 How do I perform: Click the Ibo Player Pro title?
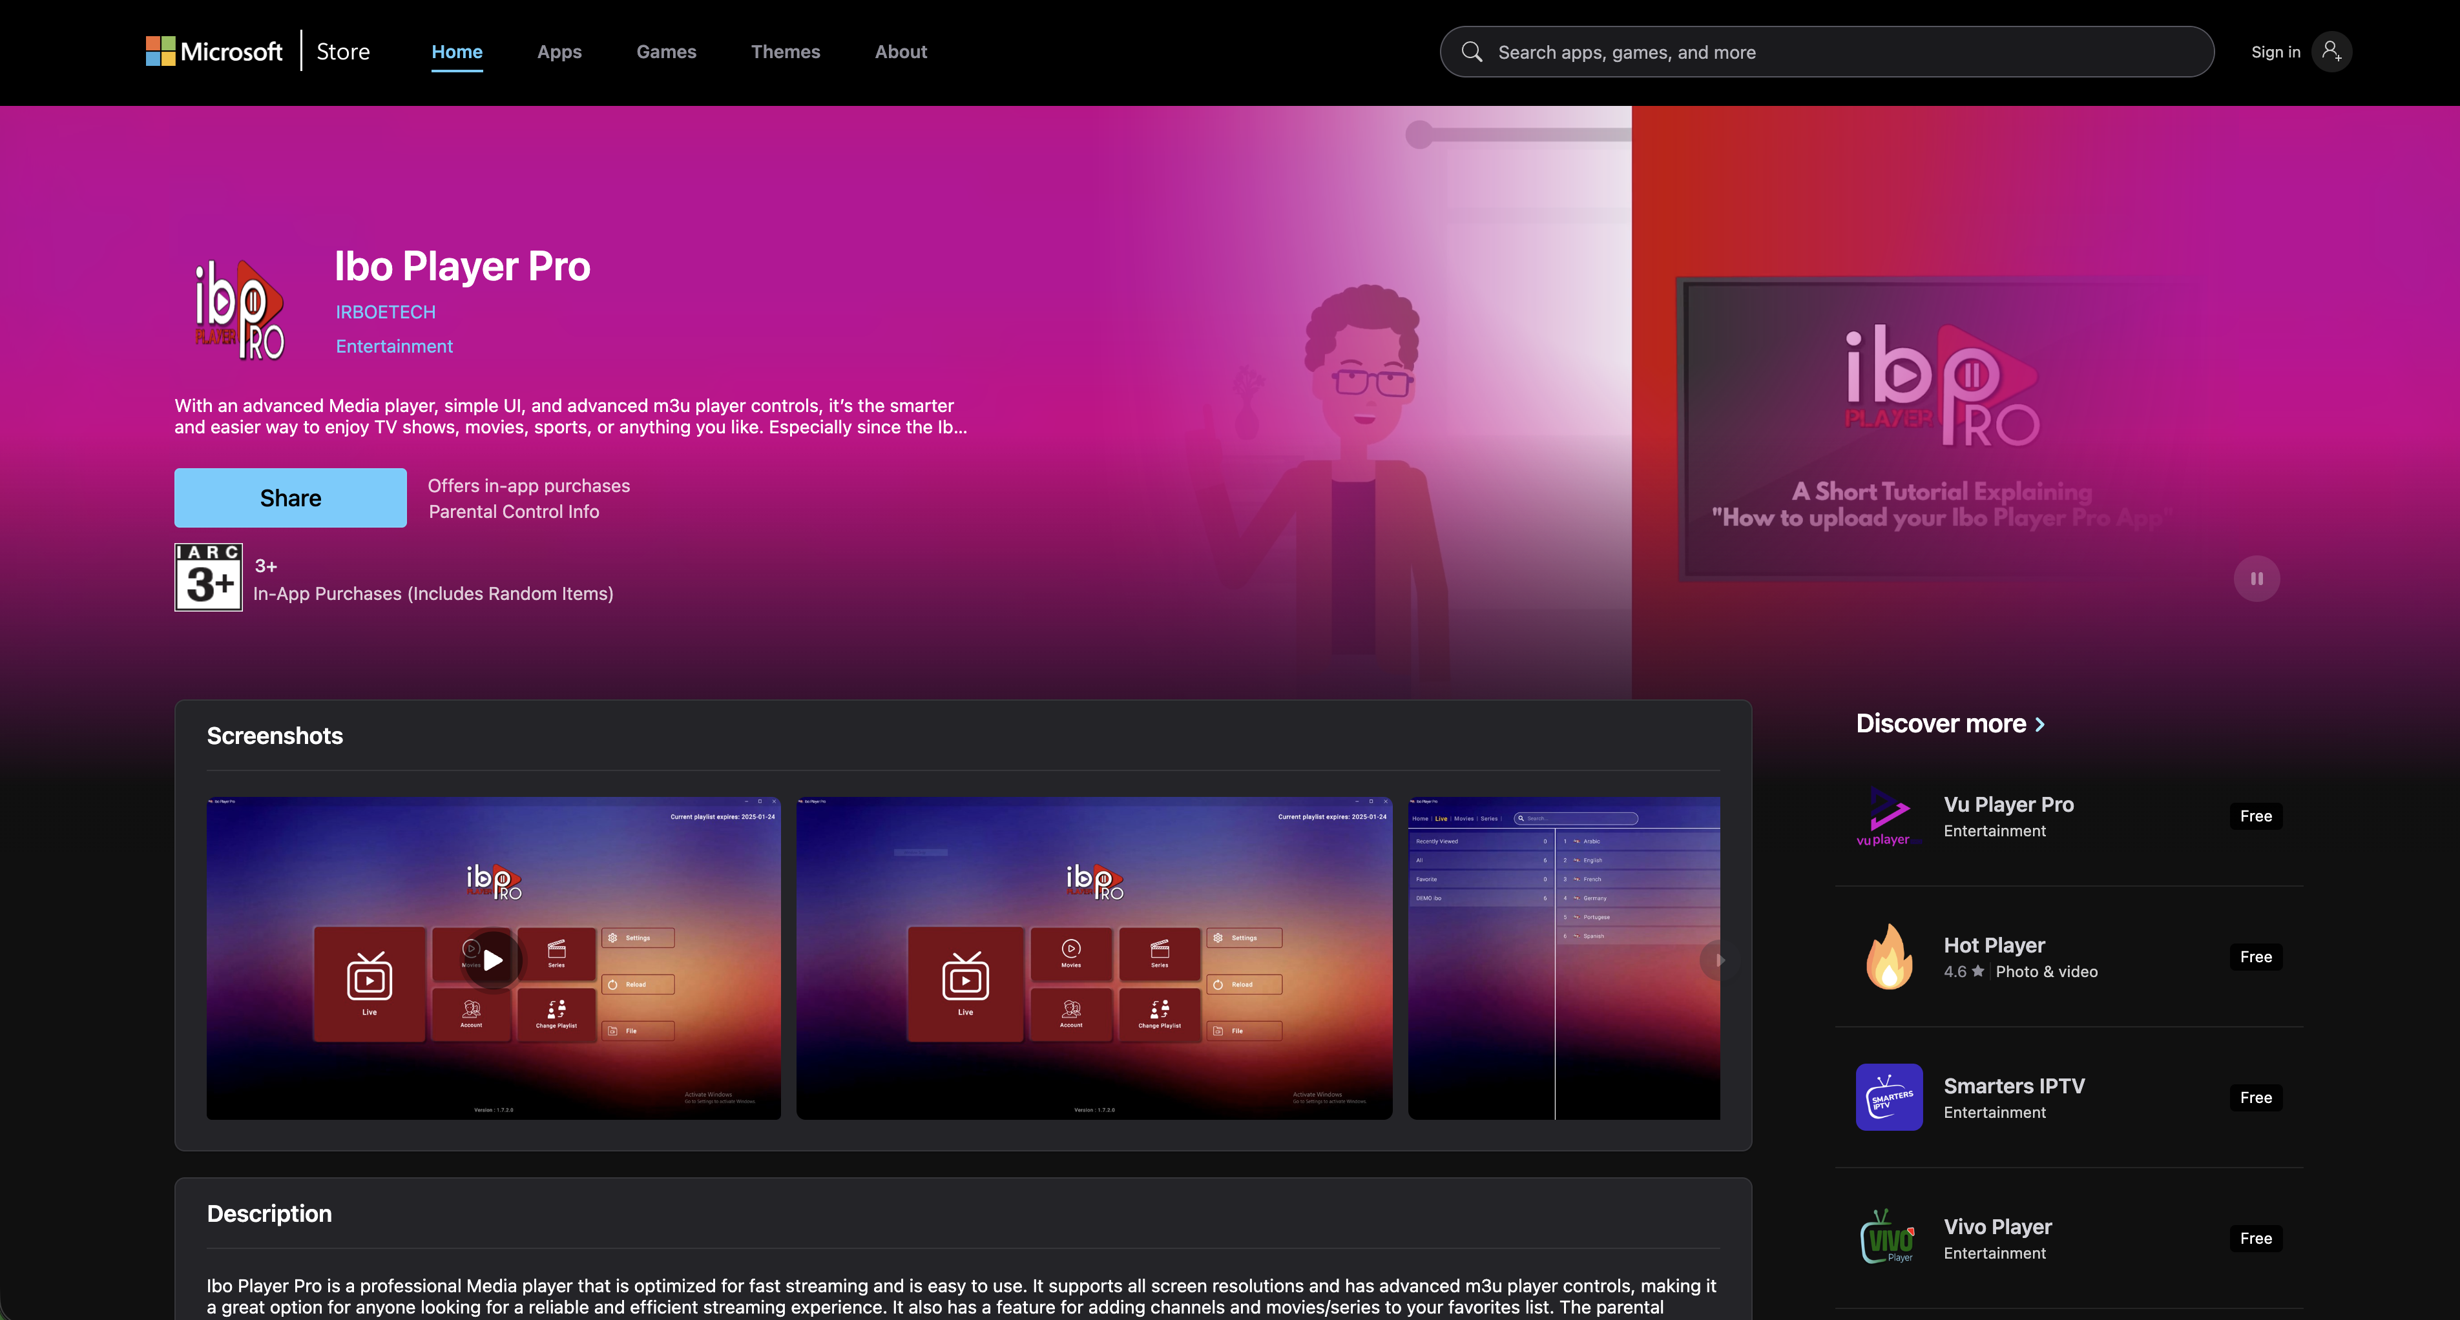(x=462, y=266)
